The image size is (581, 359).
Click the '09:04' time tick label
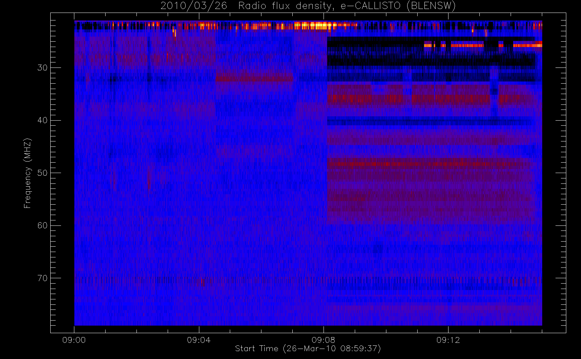(199, 340)
